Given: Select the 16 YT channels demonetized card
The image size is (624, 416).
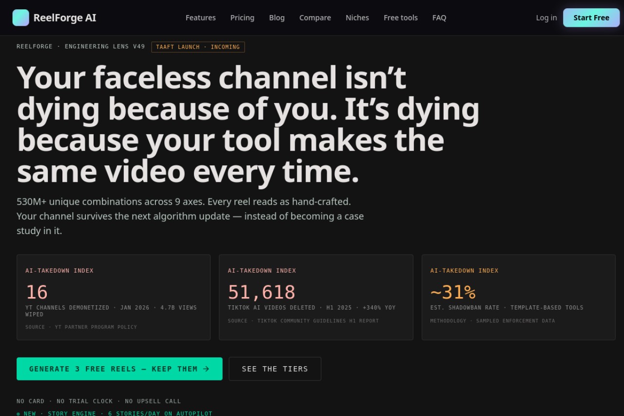Looking at the screenshot, I should 114,297.
